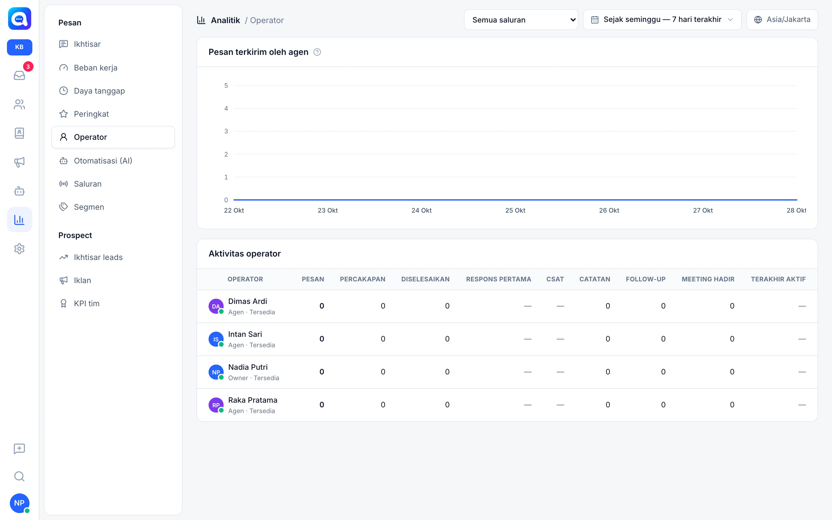Click the new conversation plus icon
Viewport: 832px width, 520px height.
pyautogui.click(x=19, y=448)
